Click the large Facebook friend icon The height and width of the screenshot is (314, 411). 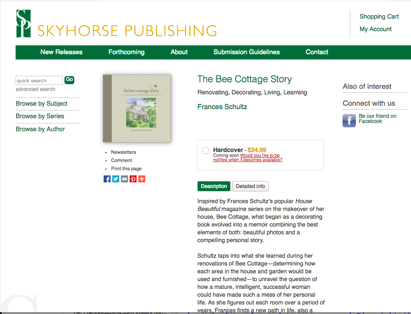point(349,120)
